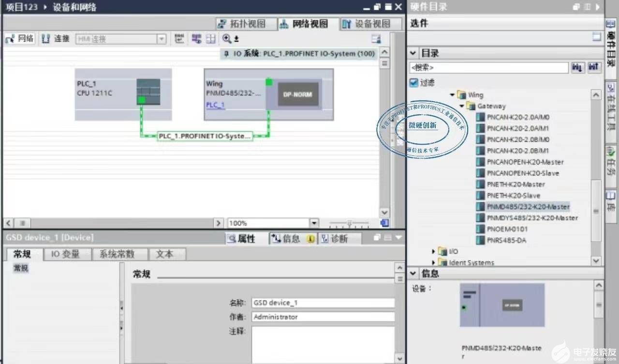Select the 常规 general tab
The height and width of the screenshot is (364, 619).
[22, 254]
